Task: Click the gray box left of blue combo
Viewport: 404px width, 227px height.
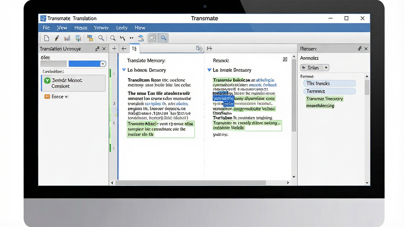Action: pos(54,63)
